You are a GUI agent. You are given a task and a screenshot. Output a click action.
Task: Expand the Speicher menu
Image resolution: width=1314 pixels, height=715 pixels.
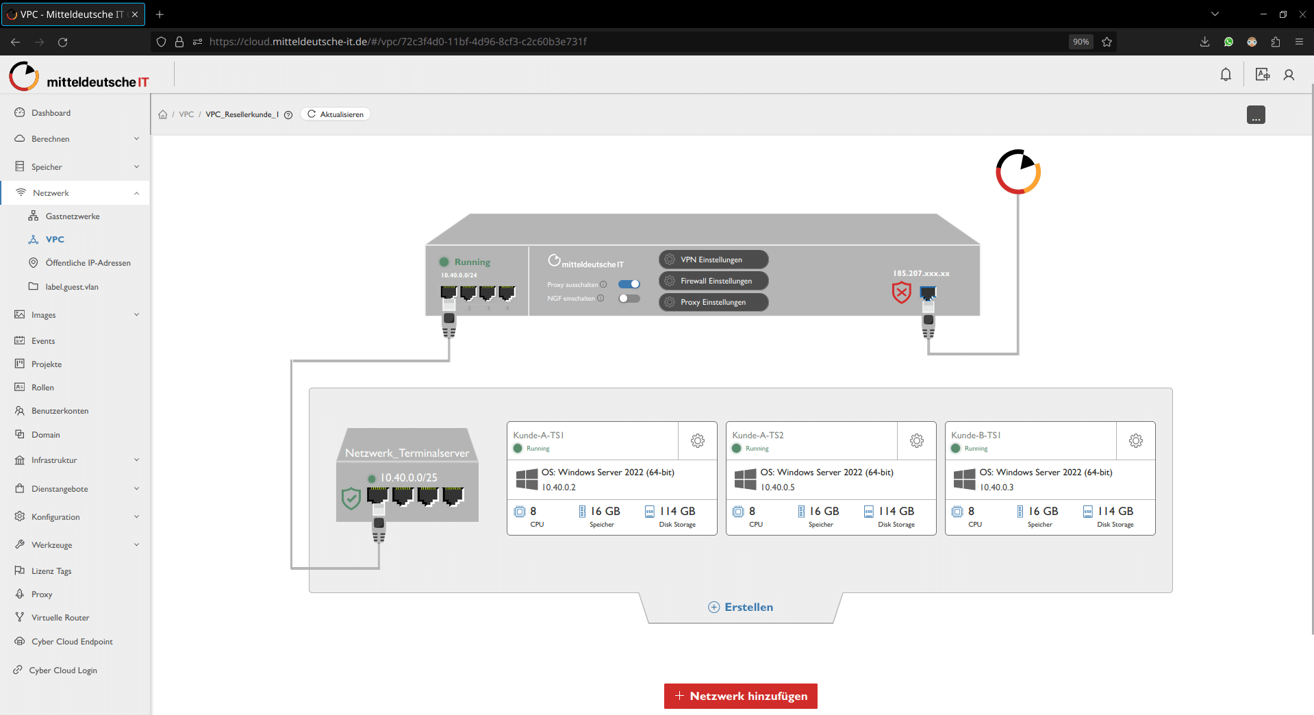75,166
